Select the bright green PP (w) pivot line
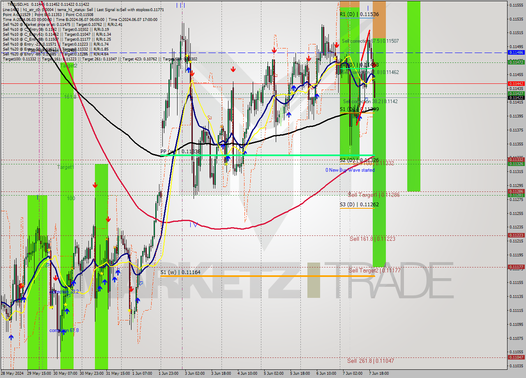The height and width of the screenshot is (378, 526). [268, 155]
